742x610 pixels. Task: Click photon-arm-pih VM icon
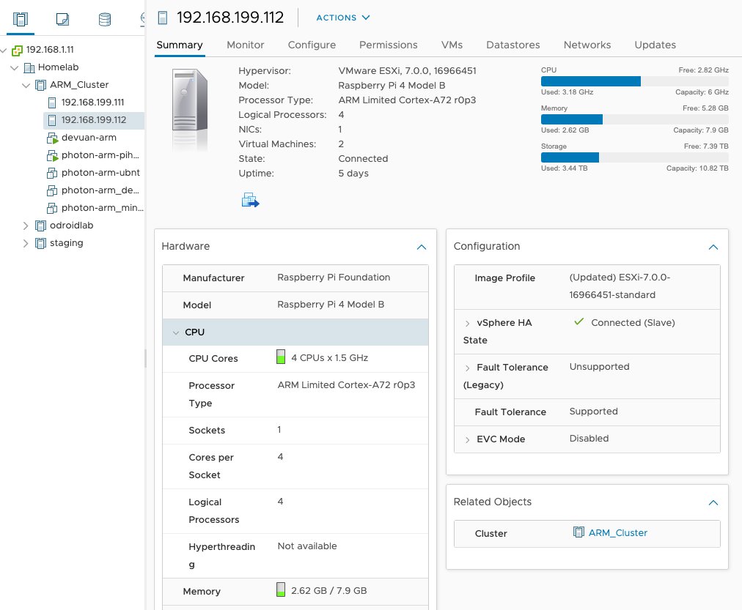pos(52,155)
